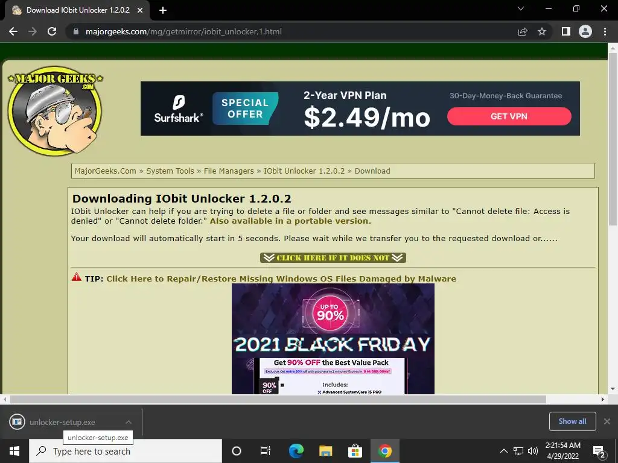Go to MajorGeeks.Com breadcrumb link

tap(105, 171)
